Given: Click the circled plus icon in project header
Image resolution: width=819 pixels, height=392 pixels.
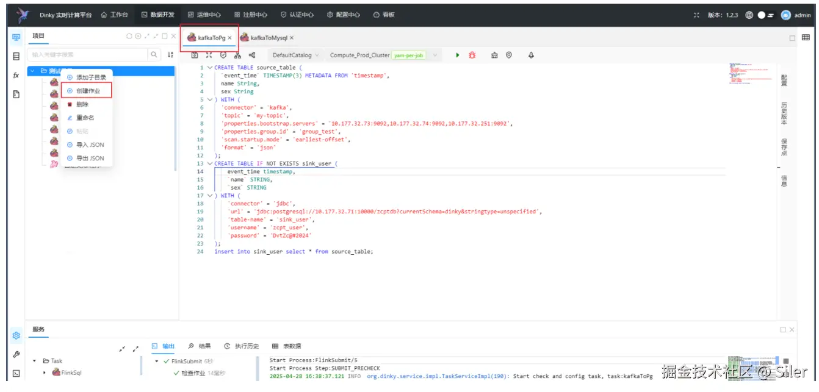Looking at the screenshot, I should point(138,37).
